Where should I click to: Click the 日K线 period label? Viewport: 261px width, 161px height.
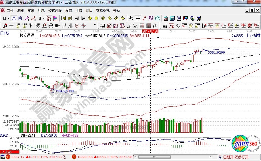coord(5,33)
